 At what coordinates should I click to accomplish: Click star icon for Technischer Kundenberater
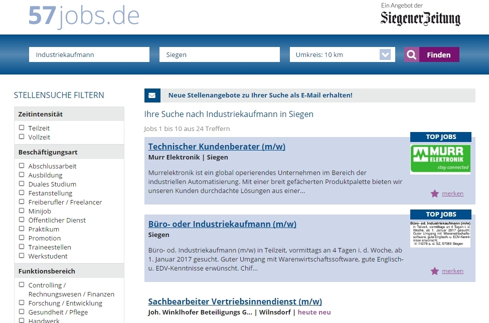click(434, 193)
